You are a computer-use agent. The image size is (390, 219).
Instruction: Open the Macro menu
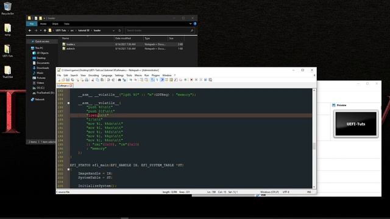point(138,75)
